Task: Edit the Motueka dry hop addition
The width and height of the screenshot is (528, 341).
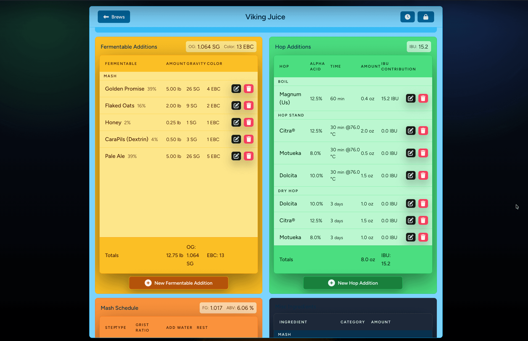Action: pyautogui.click(x=411, y=237)
